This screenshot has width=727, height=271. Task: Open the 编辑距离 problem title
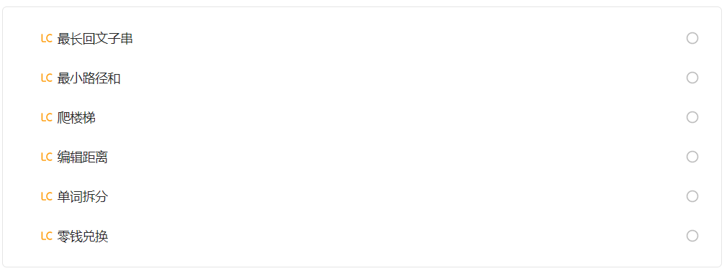pos(83,157)
